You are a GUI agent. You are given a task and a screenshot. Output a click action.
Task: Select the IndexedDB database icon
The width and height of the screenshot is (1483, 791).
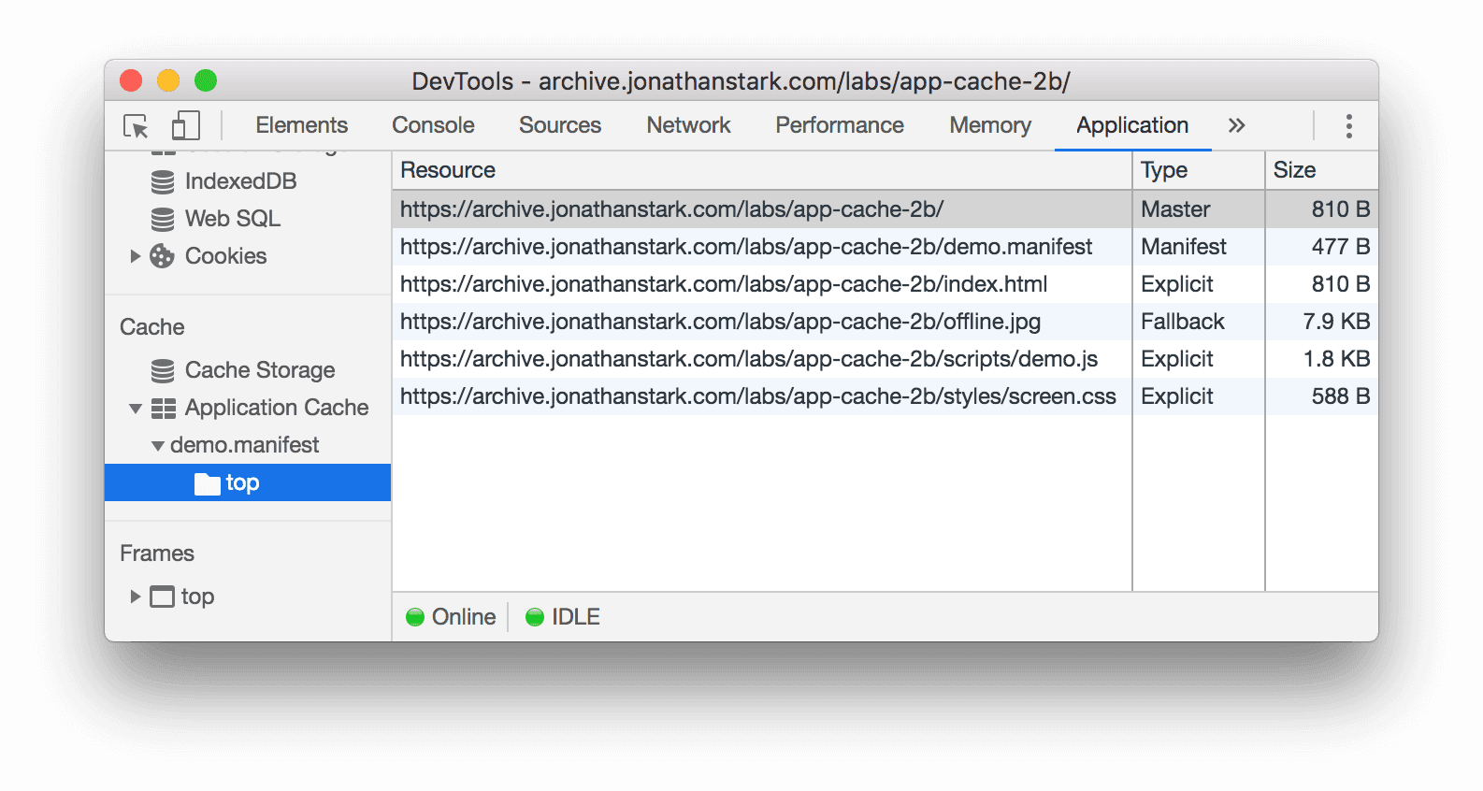tap(162, 180)
